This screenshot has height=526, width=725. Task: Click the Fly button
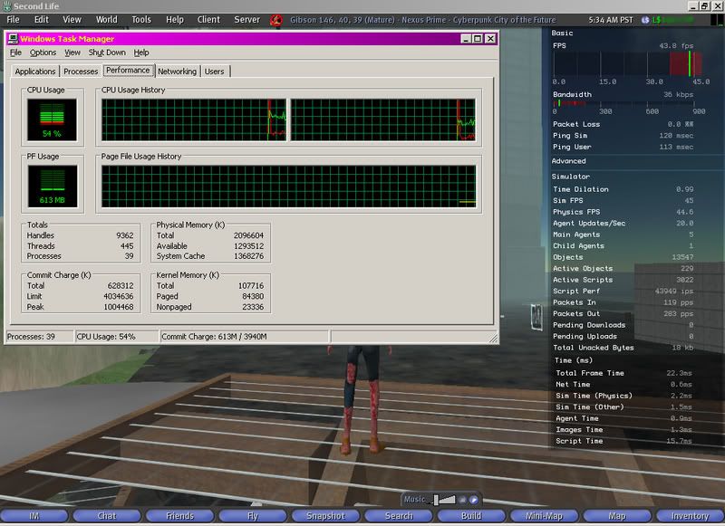[253, 516]
